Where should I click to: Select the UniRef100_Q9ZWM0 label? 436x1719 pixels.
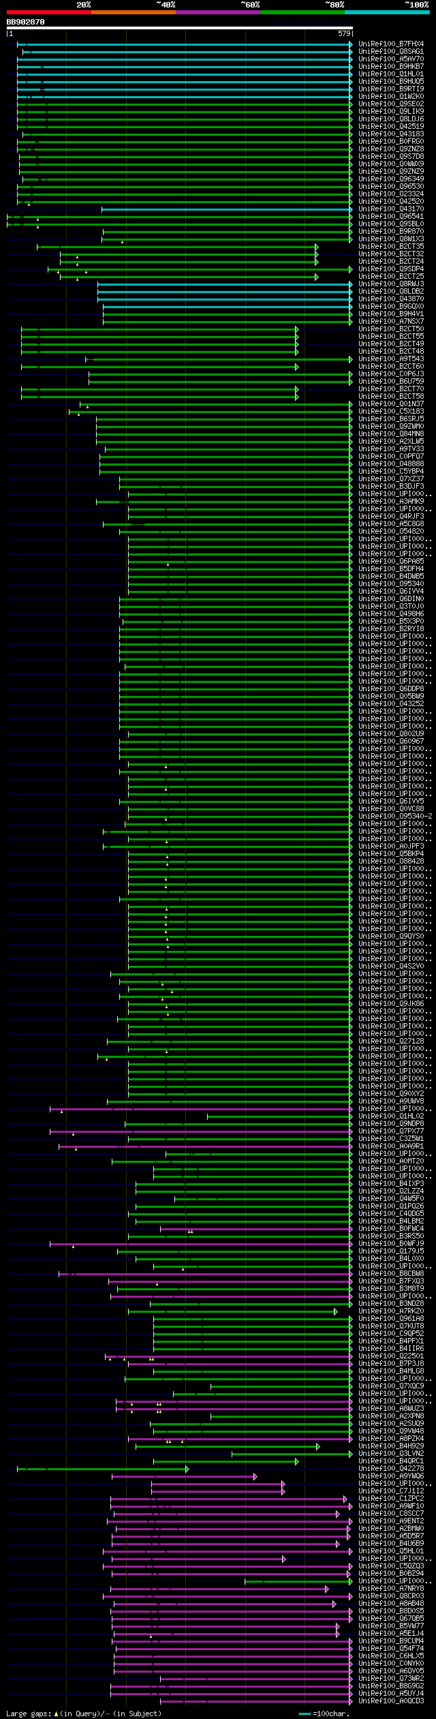[x=391, y=427]
